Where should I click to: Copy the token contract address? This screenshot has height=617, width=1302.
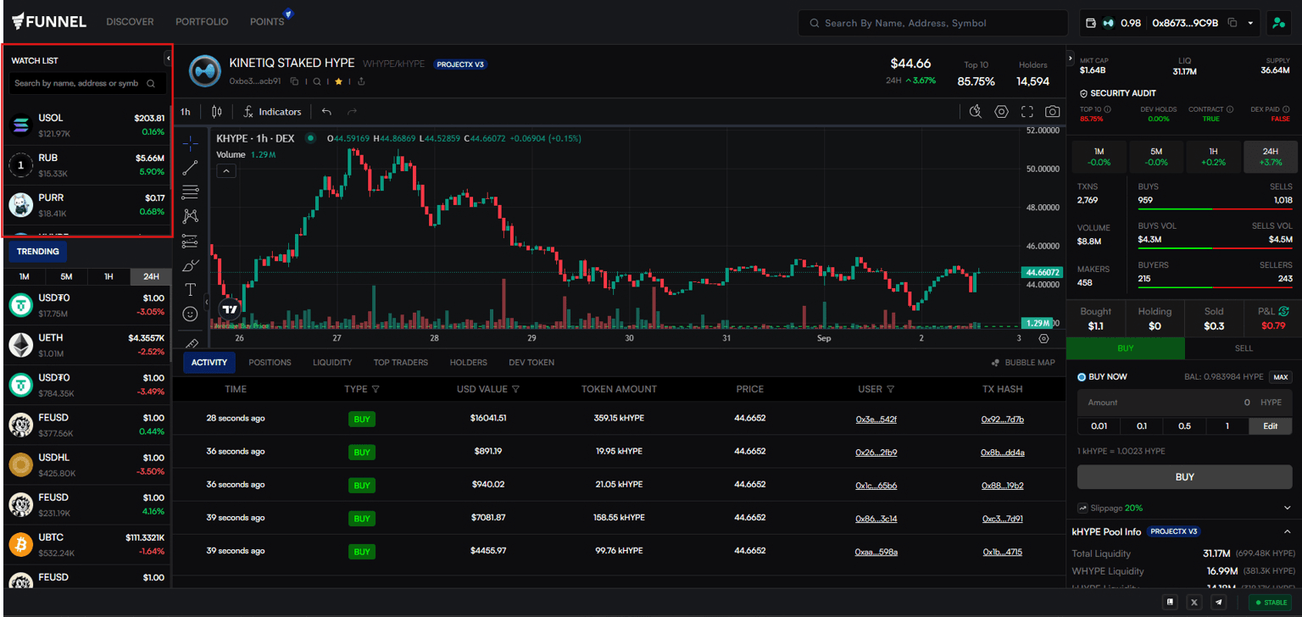(294, 81)
